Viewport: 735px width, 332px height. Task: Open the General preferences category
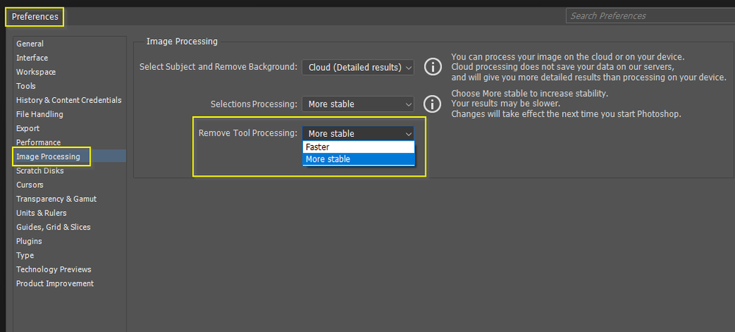tap(30, 43)
